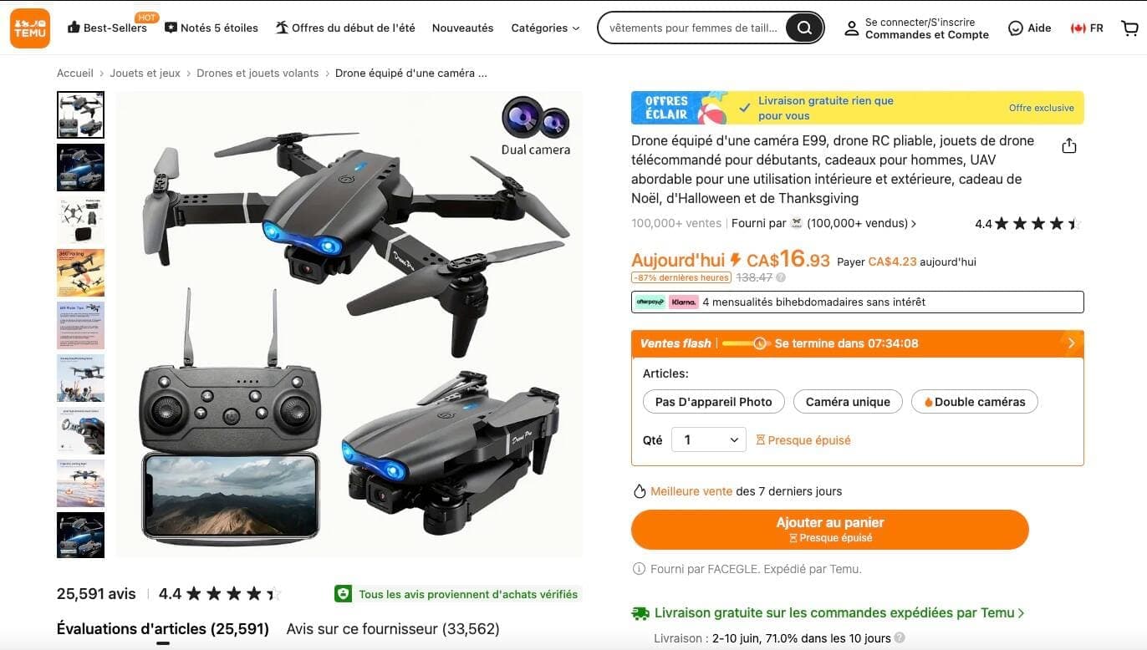Click the user account profile icon

pyautogui.click(x=851, y=28)
